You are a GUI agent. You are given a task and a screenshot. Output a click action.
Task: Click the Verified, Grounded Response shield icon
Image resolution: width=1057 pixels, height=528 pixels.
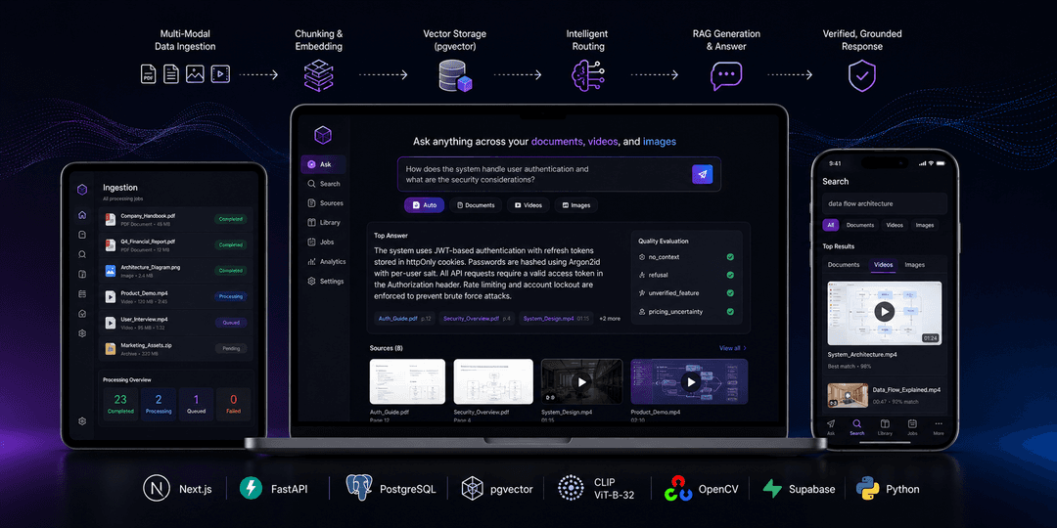coord(861,75)
